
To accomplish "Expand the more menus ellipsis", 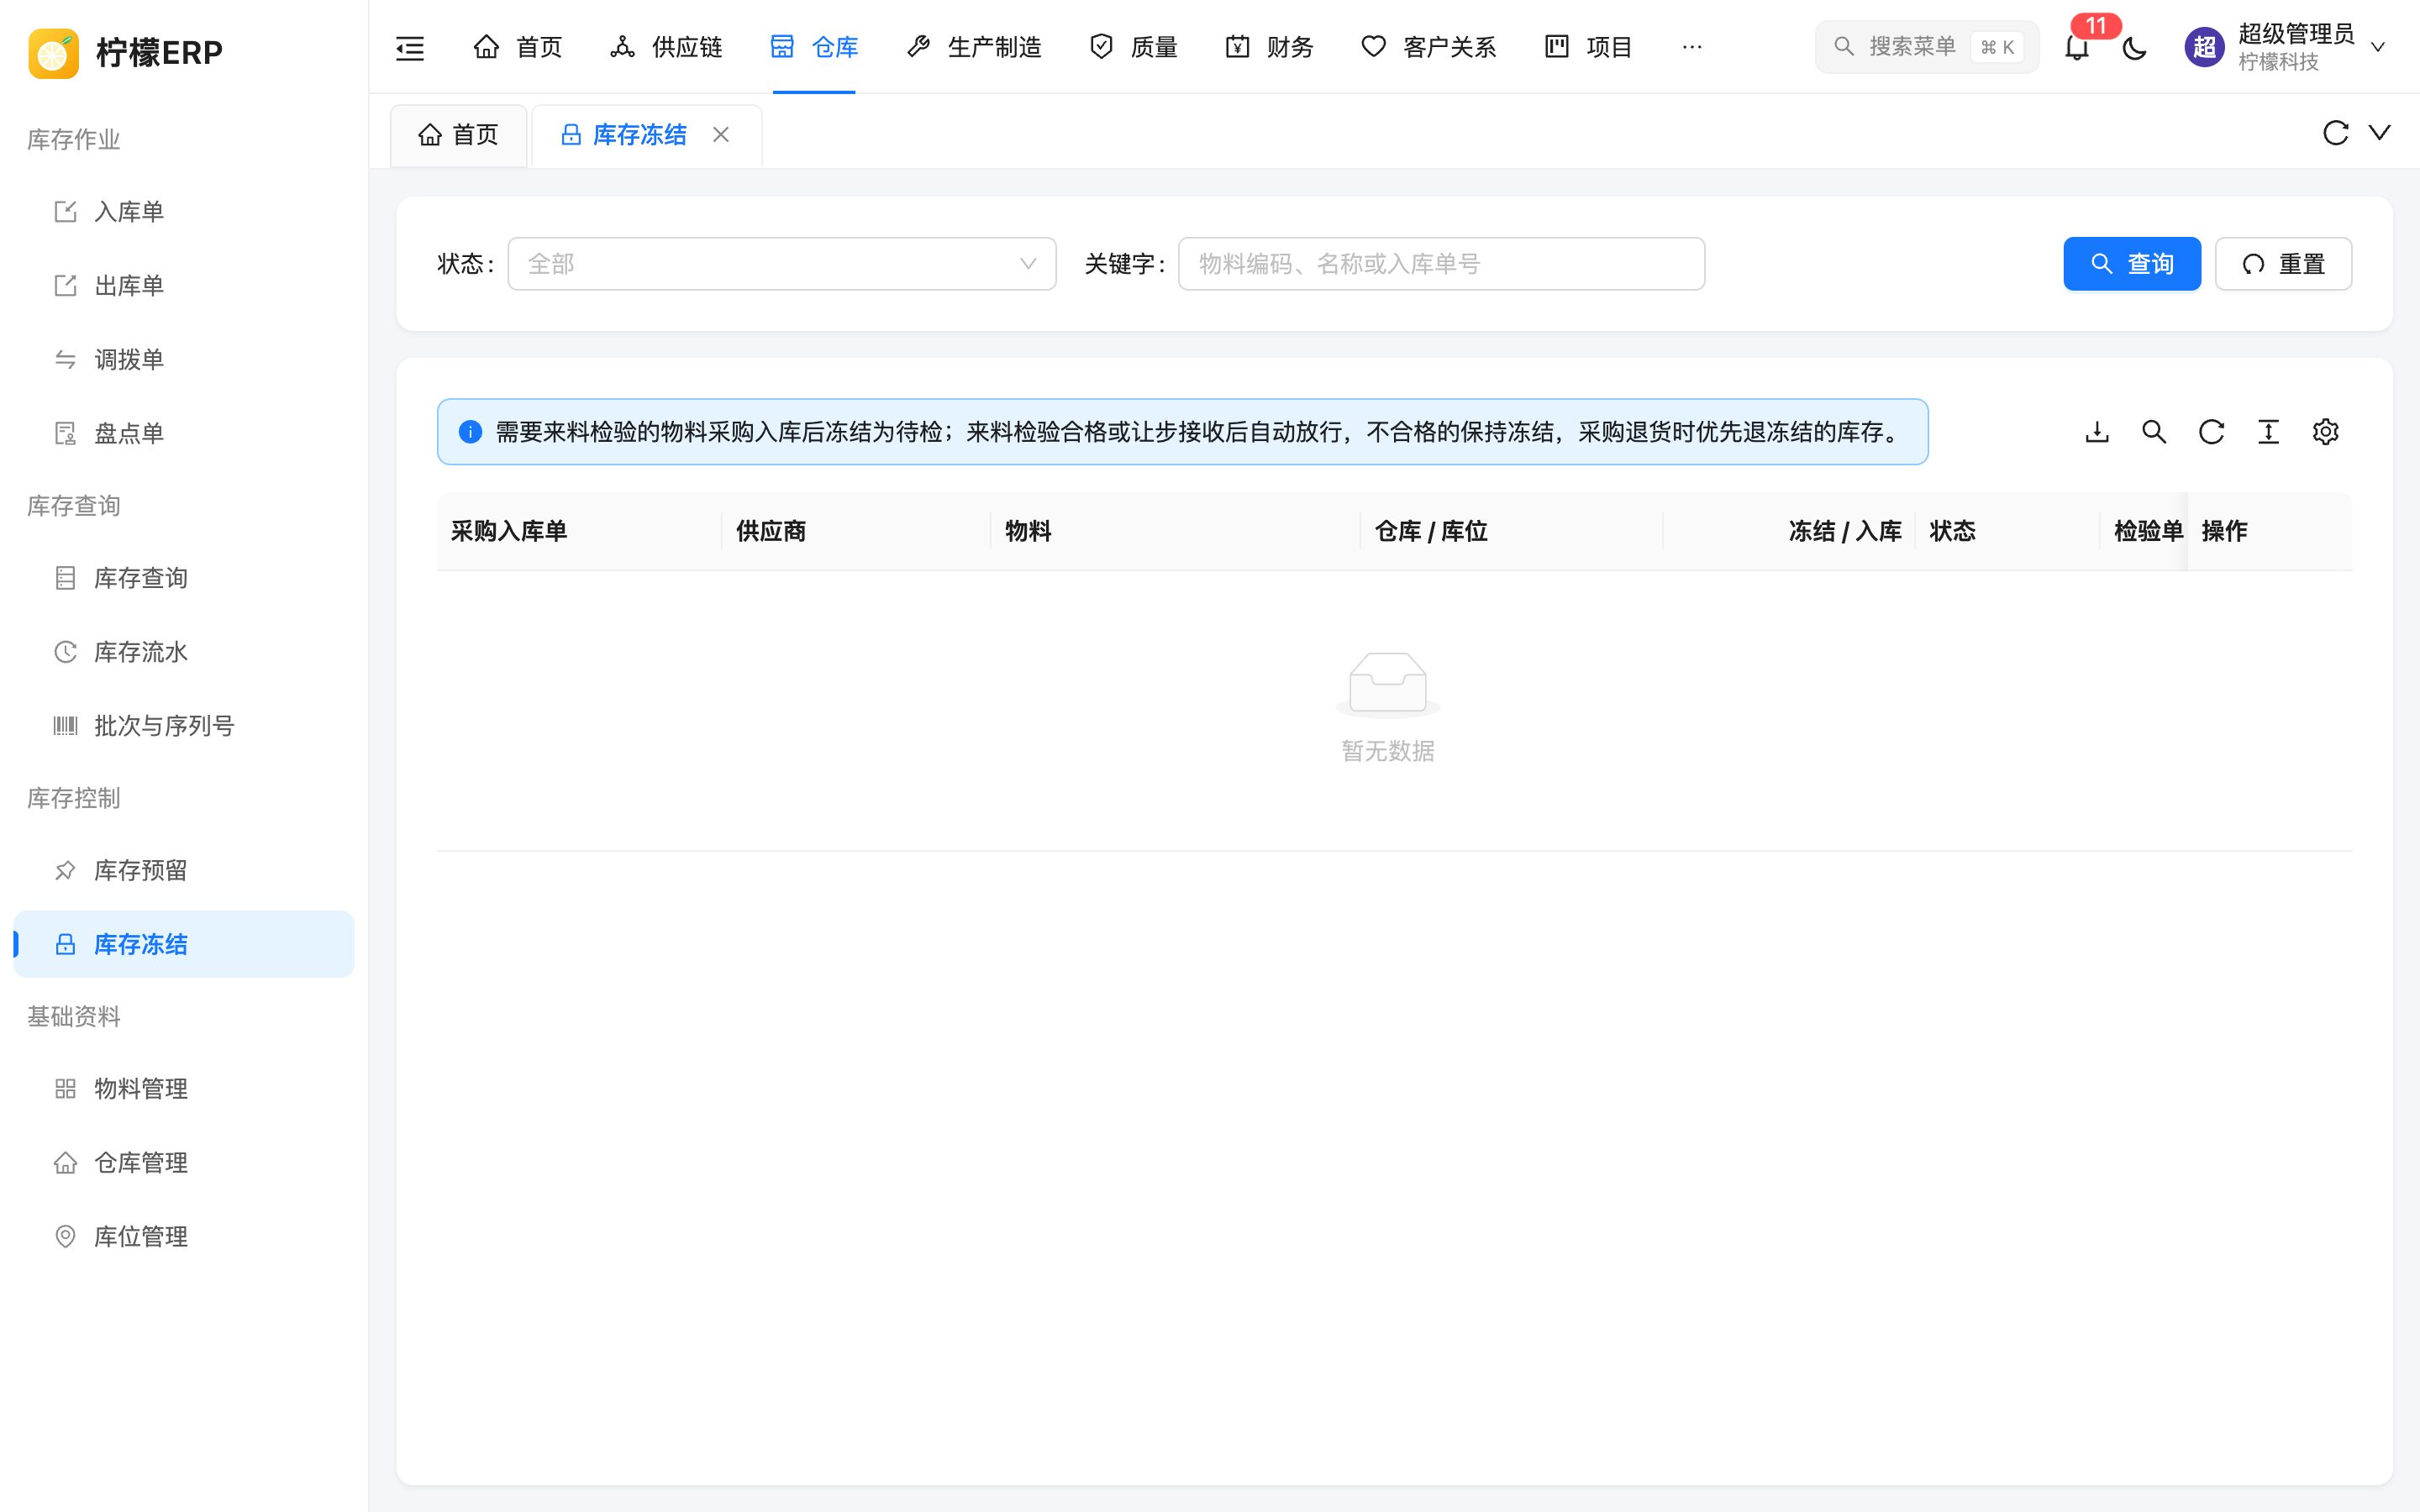I will coord(1692,47).
